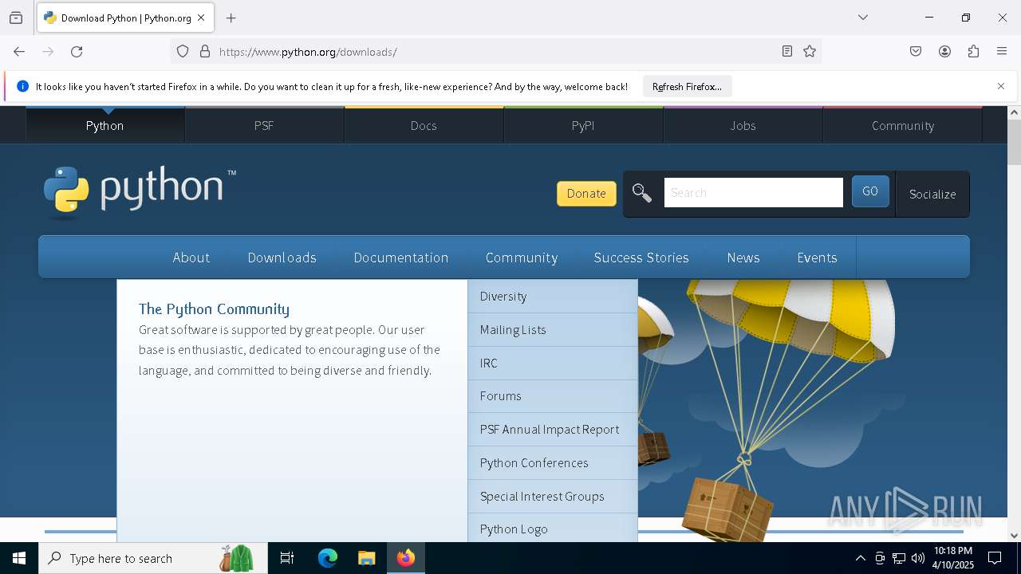Click the search magnifier icon
Screen dimensions: 1021x574
point(642,193)
